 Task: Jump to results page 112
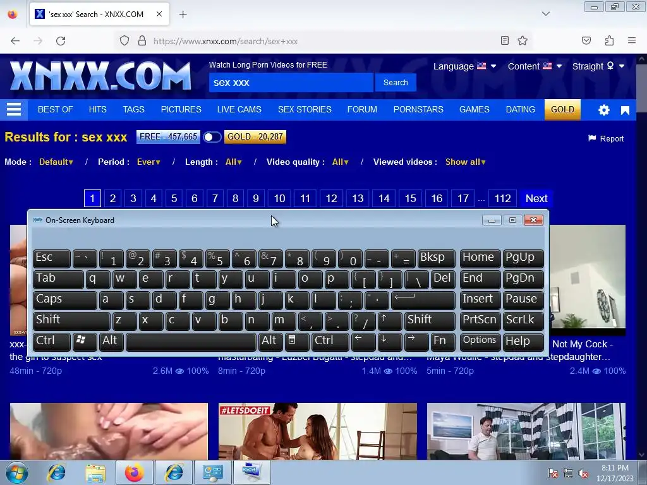tap(502, 198)
